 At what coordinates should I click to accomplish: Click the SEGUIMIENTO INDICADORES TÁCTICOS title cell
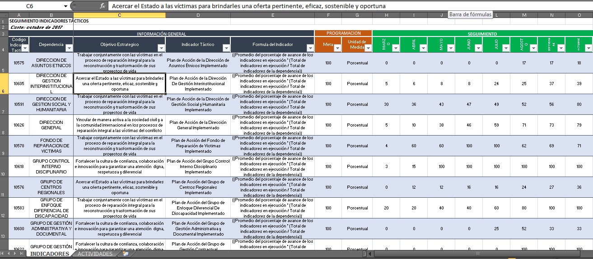point(49,21)
